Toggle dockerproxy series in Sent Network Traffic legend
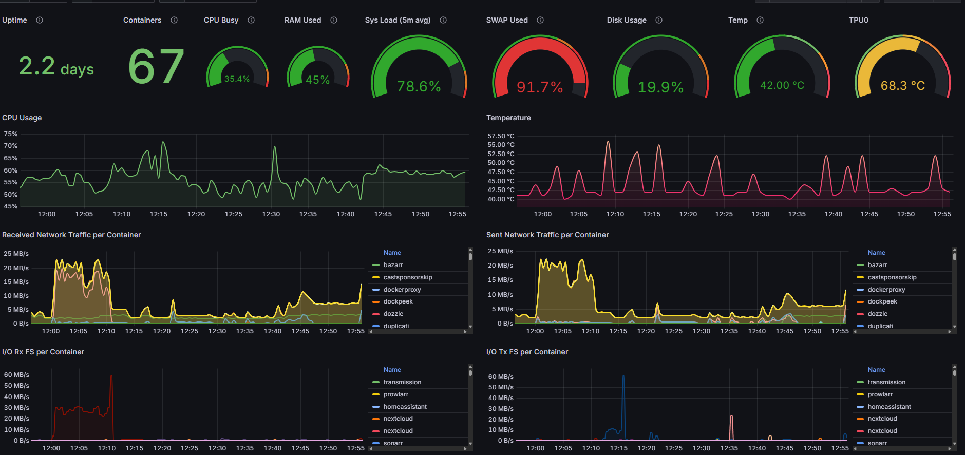965x455 pixels. pyautogui.click(x=886, y=290)
